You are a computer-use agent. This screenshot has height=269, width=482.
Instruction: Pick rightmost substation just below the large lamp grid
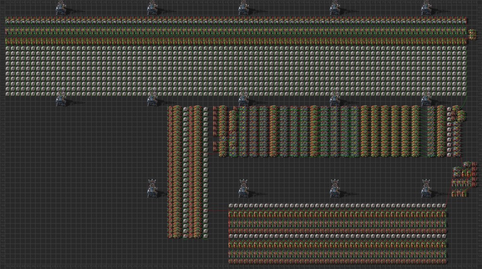tap(426, 97)
